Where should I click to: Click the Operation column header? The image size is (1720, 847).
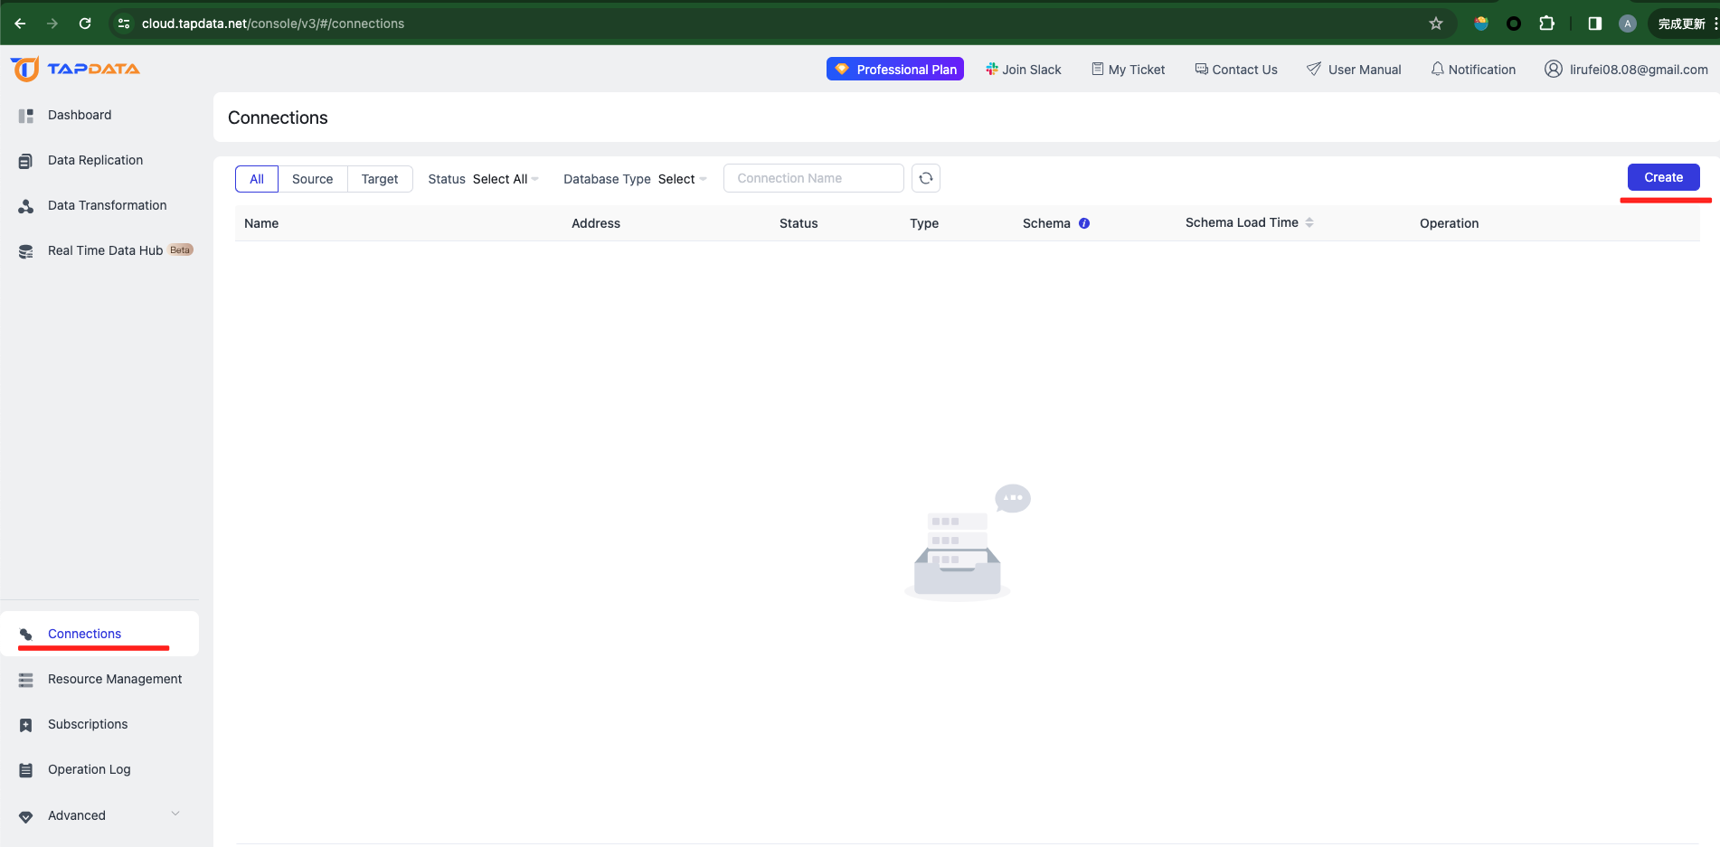click(1450, 223)
